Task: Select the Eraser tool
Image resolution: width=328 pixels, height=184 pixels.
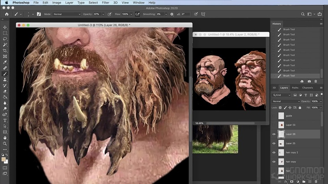Action: pos(5,91)
